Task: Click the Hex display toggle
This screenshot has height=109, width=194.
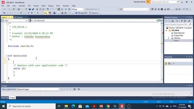Action: coord(45,13)
